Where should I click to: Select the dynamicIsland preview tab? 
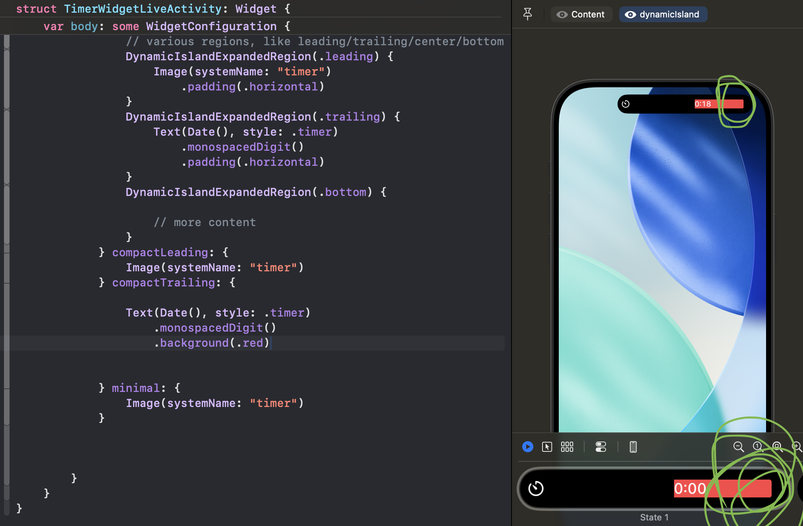663,14
